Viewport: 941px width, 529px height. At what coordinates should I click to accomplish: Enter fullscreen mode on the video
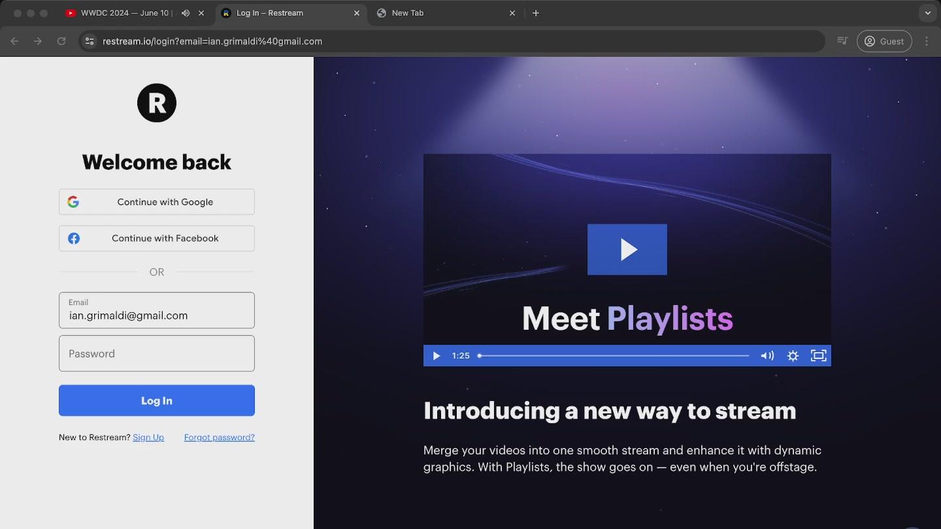(x=818, y=356)
